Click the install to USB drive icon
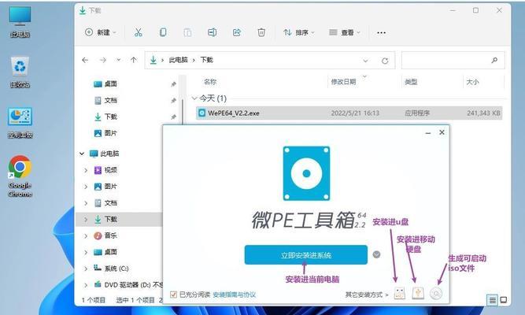525x315 pixels. click(x=399, y=294)
